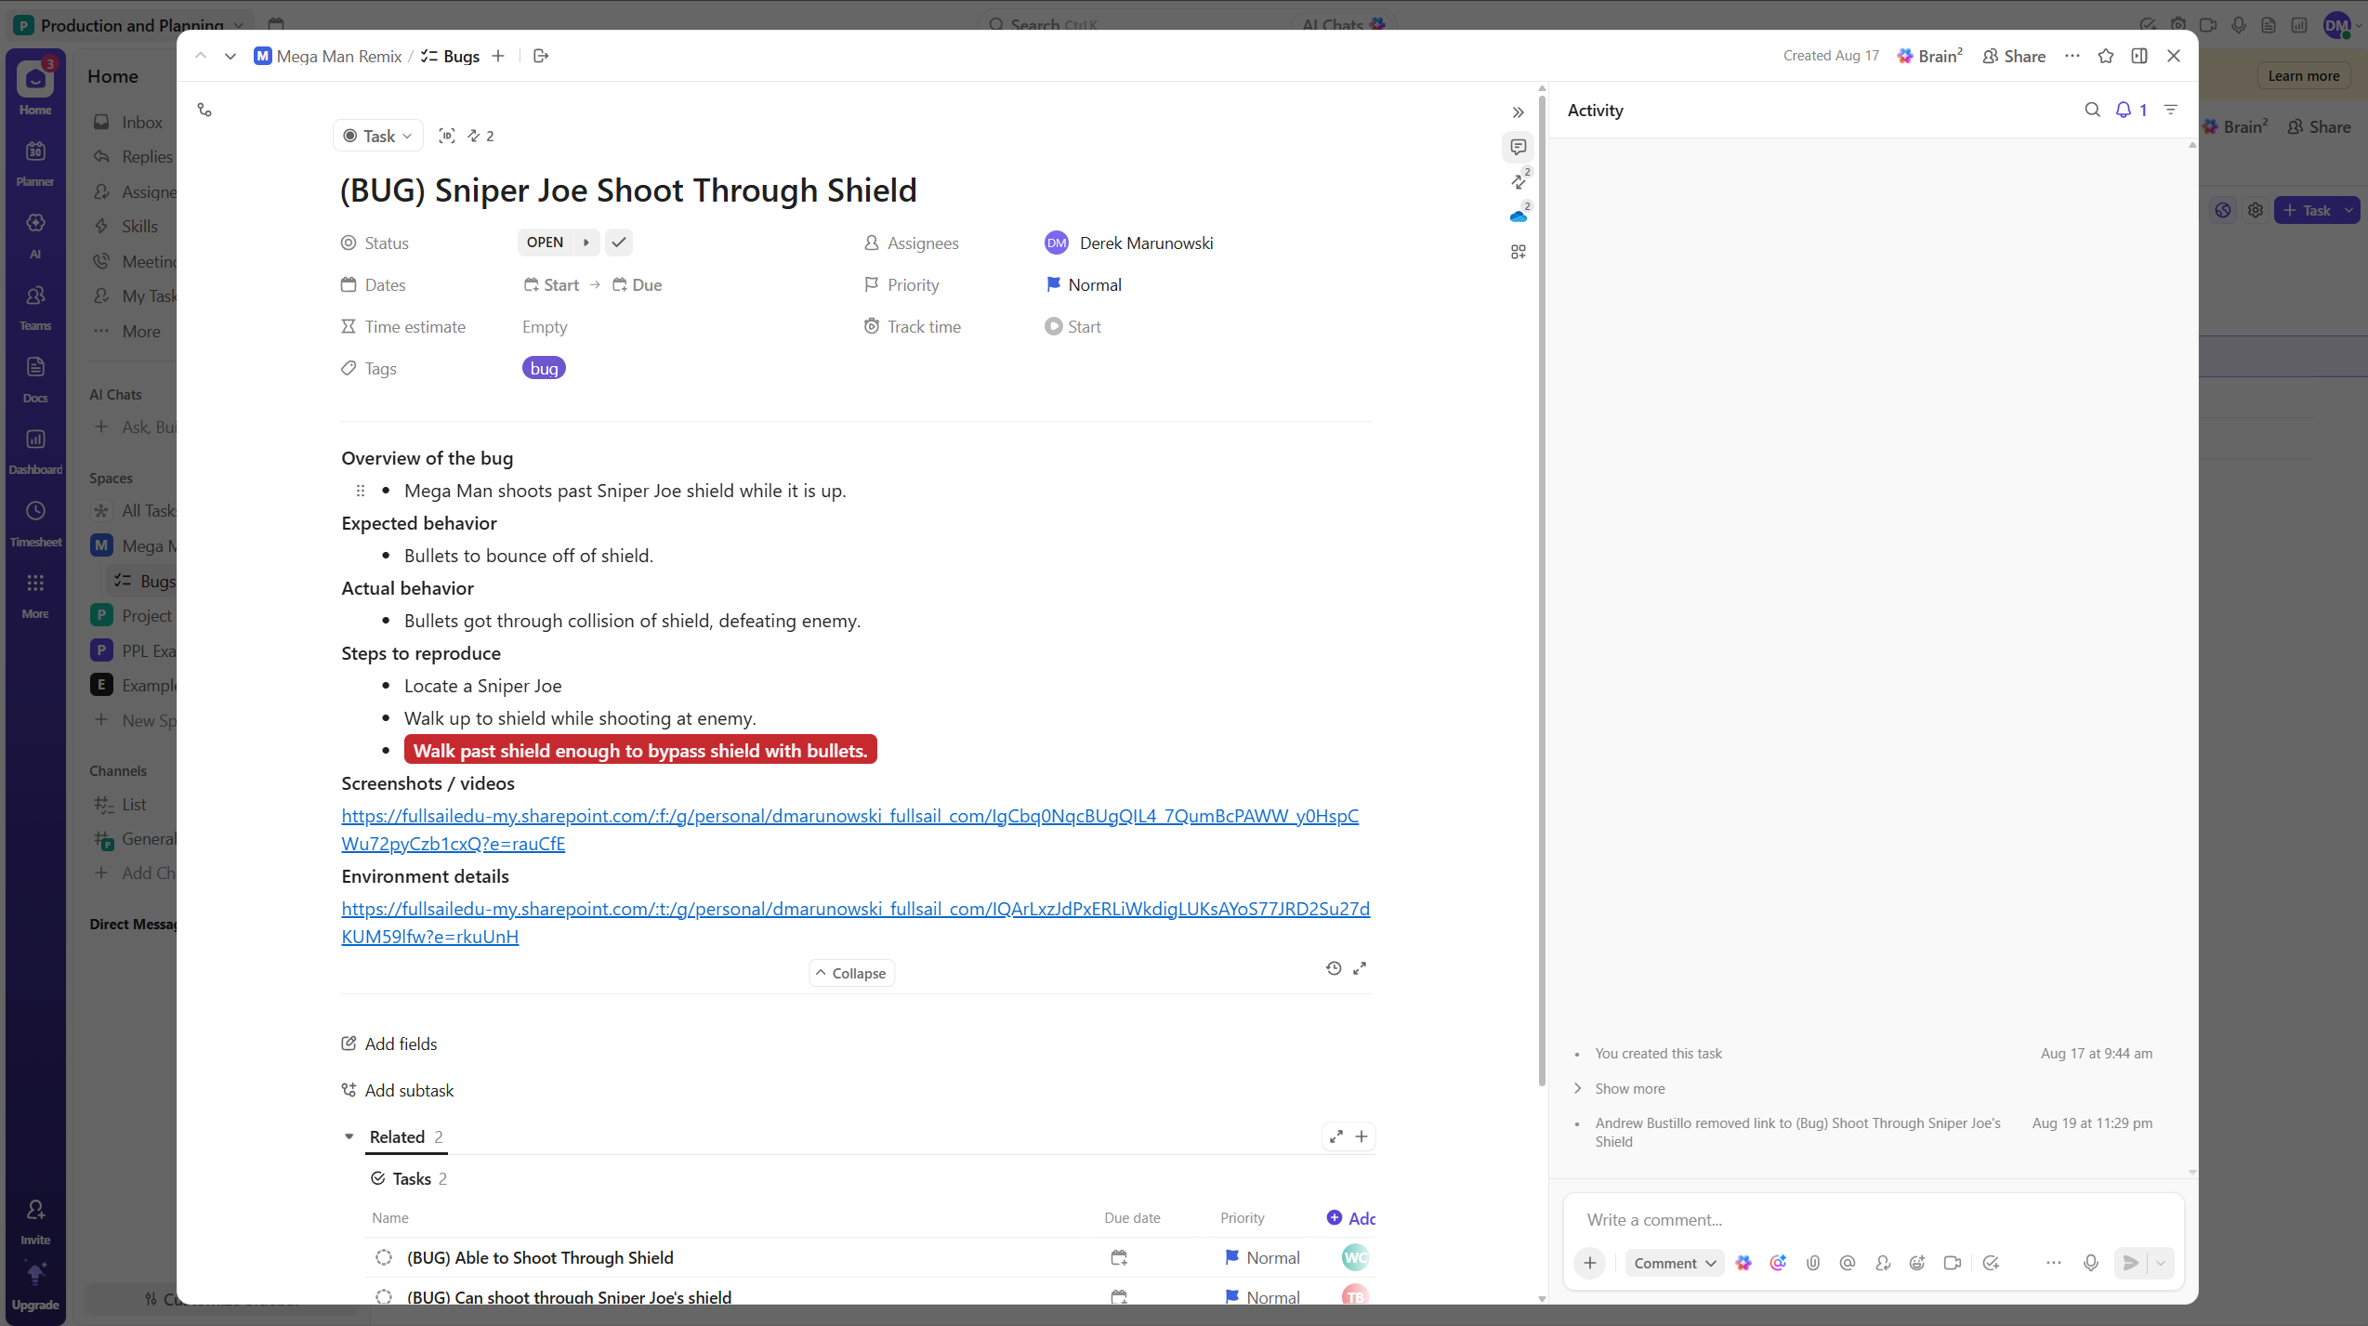
Task: Toggle status circle for Can shoot through Sniper Joe's shield
Action: point(384,1297)
